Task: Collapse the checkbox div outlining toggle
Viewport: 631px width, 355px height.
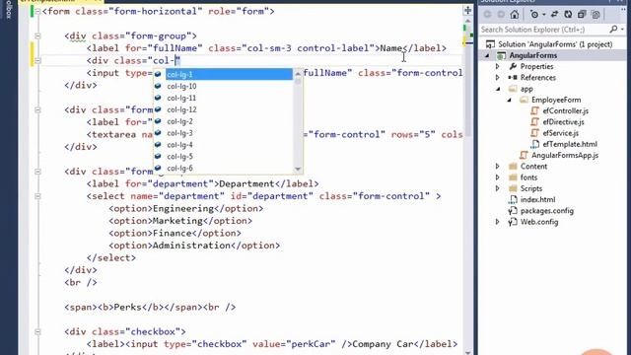Action: 37,332
